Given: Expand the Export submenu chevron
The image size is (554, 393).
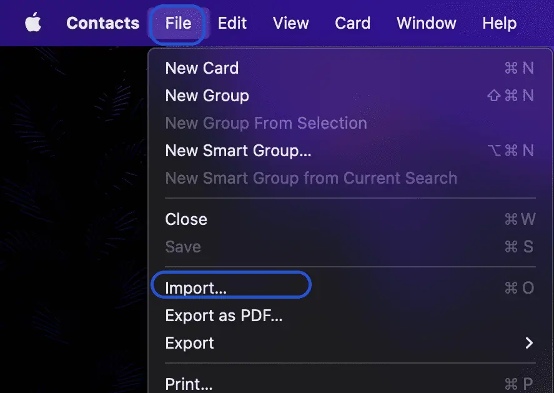Looking at the screenshot, I should (x=529, y=343).
